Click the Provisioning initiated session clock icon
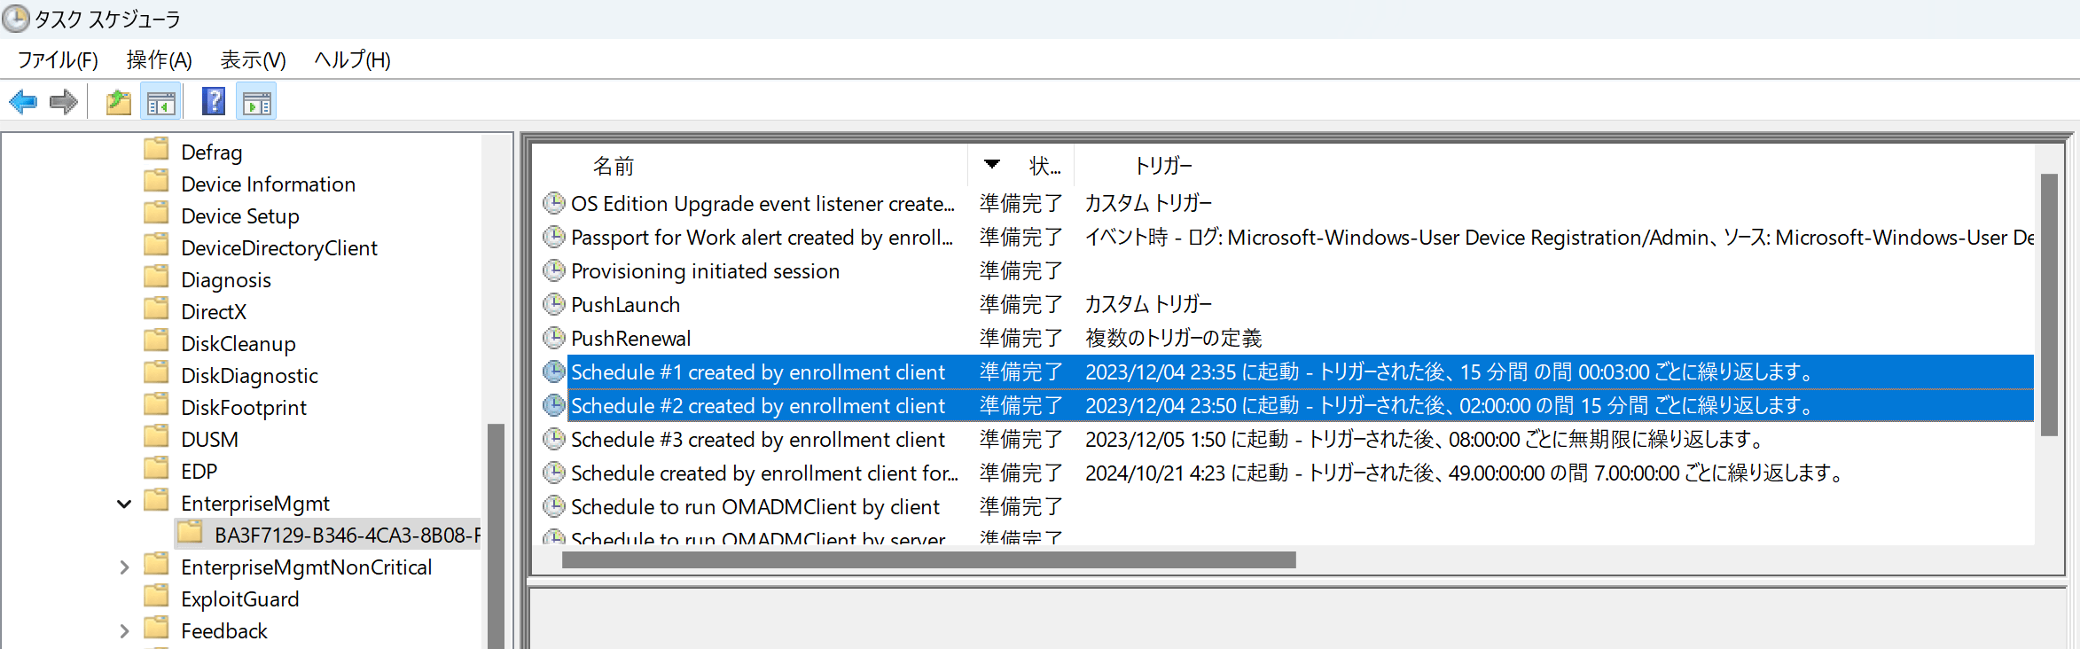 pyautogui.click(x=554, y=270)
